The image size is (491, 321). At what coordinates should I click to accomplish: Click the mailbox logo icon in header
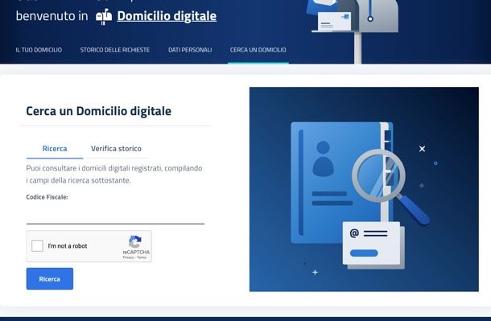tap(104, 17)
